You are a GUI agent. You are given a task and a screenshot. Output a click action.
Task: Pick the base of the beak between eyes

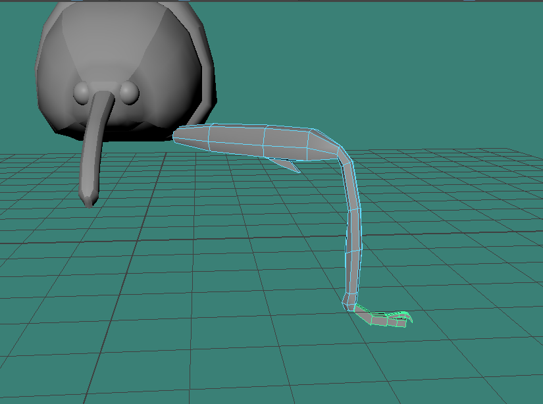[x=104, y=100]
